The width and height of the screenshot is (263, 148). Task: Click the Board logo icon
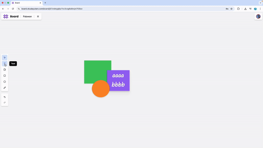6,16
